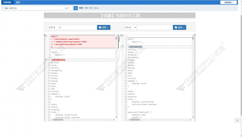Click merge-left arrow at right pane line 1

(123, 36)
